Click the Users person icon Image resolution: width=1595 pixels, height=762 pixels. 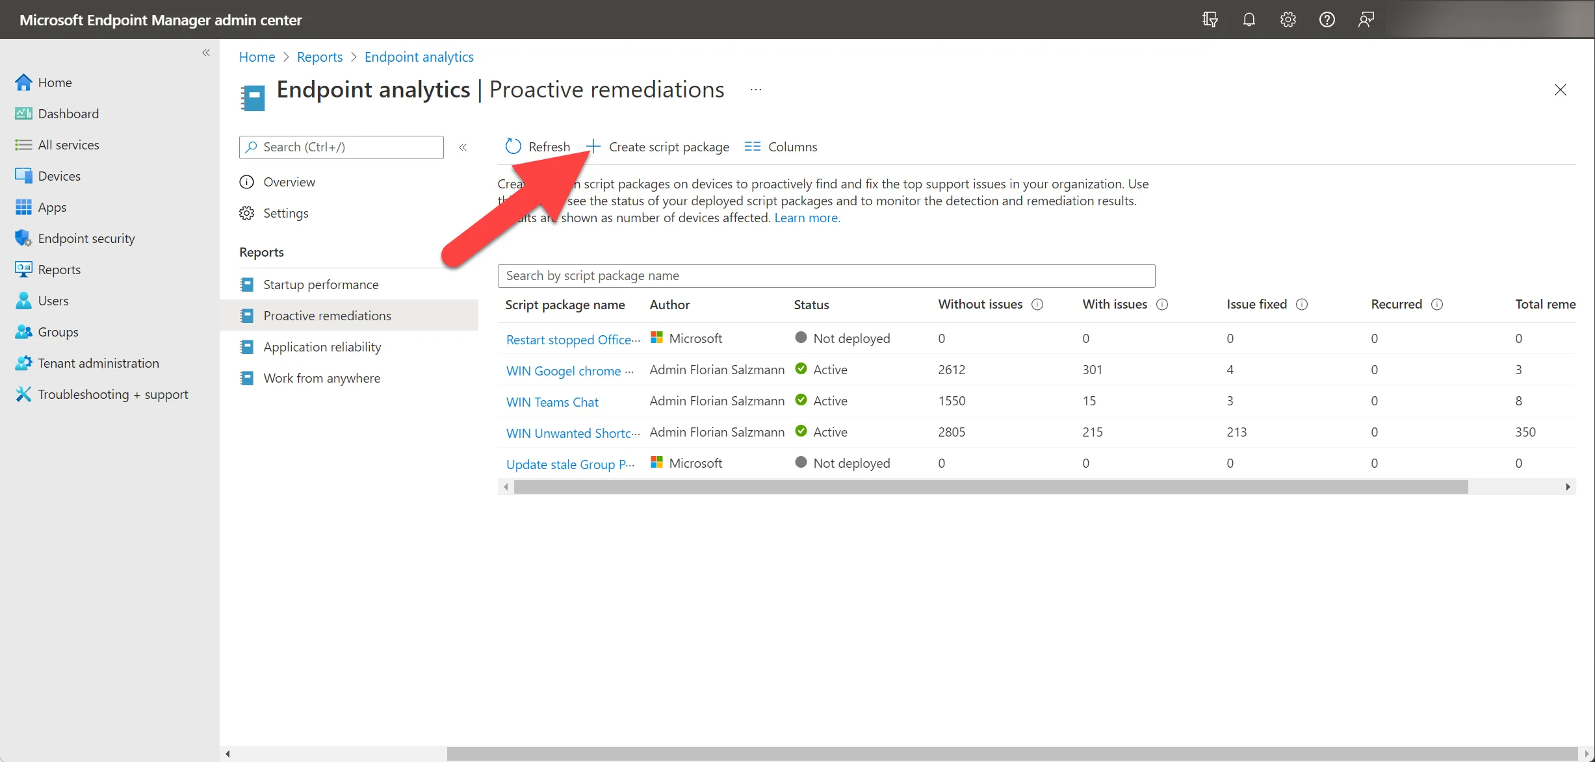(23, 301)
